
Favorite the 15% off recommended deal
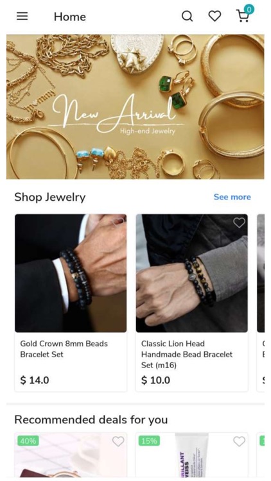pyautogui.click(x=239, y=441)
